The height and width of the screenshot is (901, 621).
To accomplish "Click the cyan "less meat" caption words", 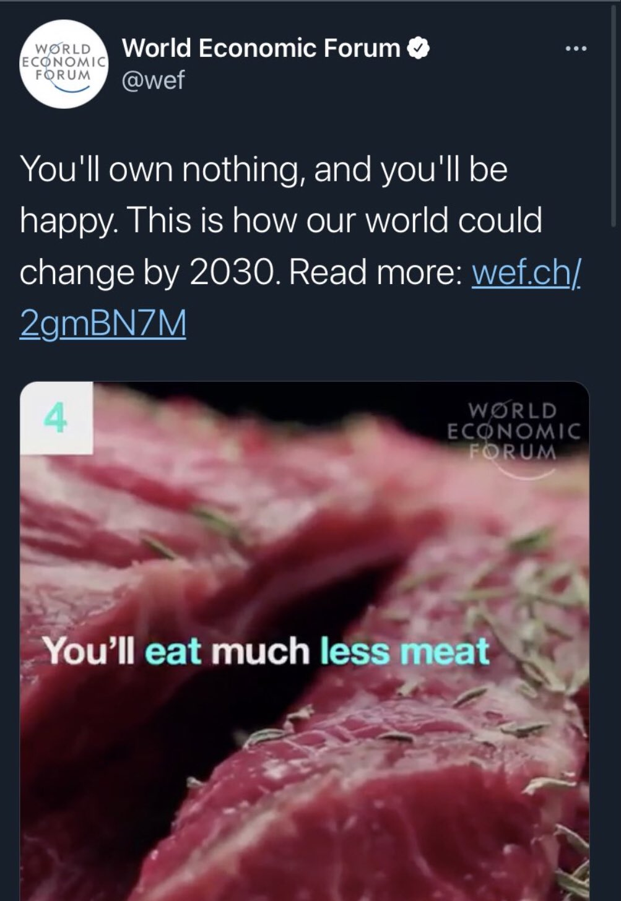I will [x=405, y=651].
